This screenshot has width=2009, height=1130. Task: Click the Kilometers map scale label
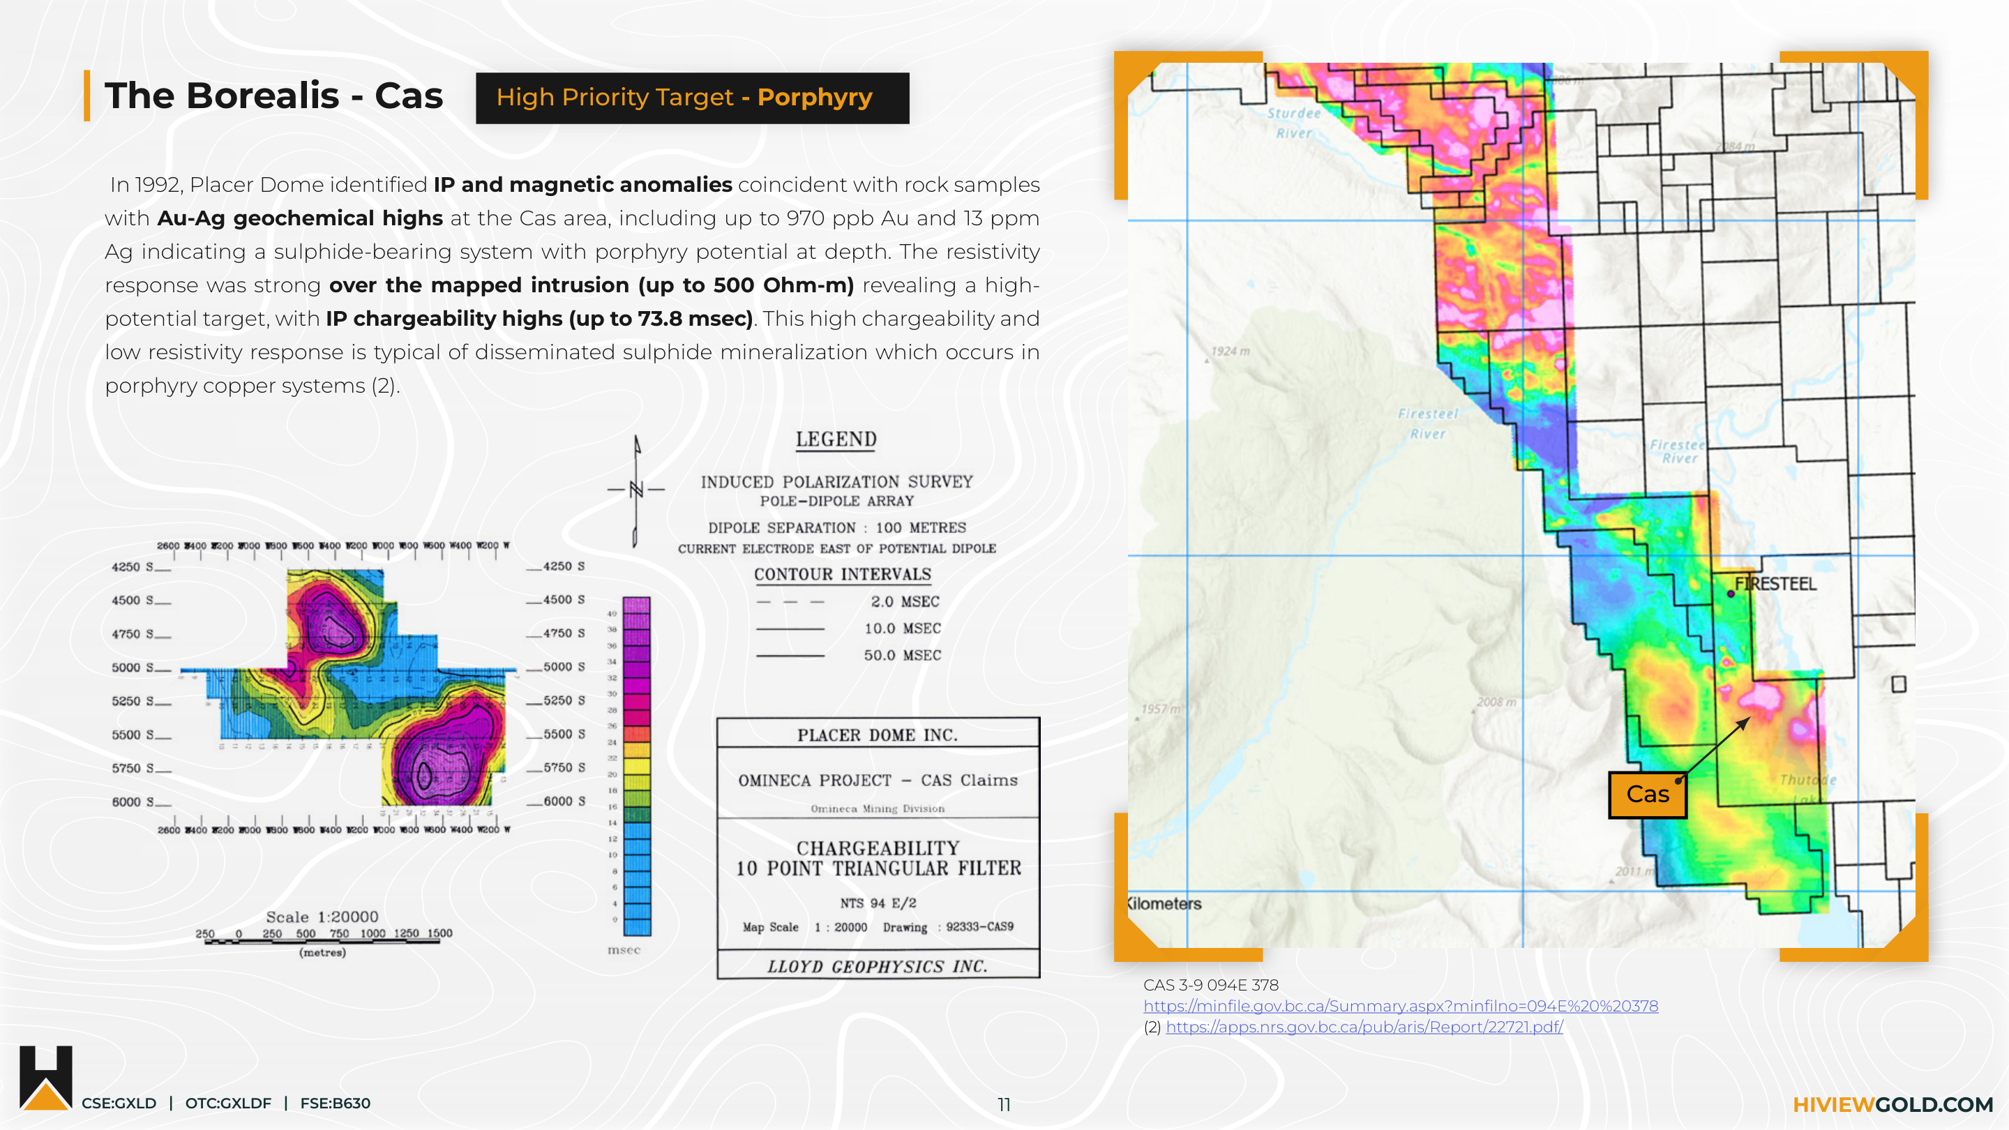(x=1164, y=904)
